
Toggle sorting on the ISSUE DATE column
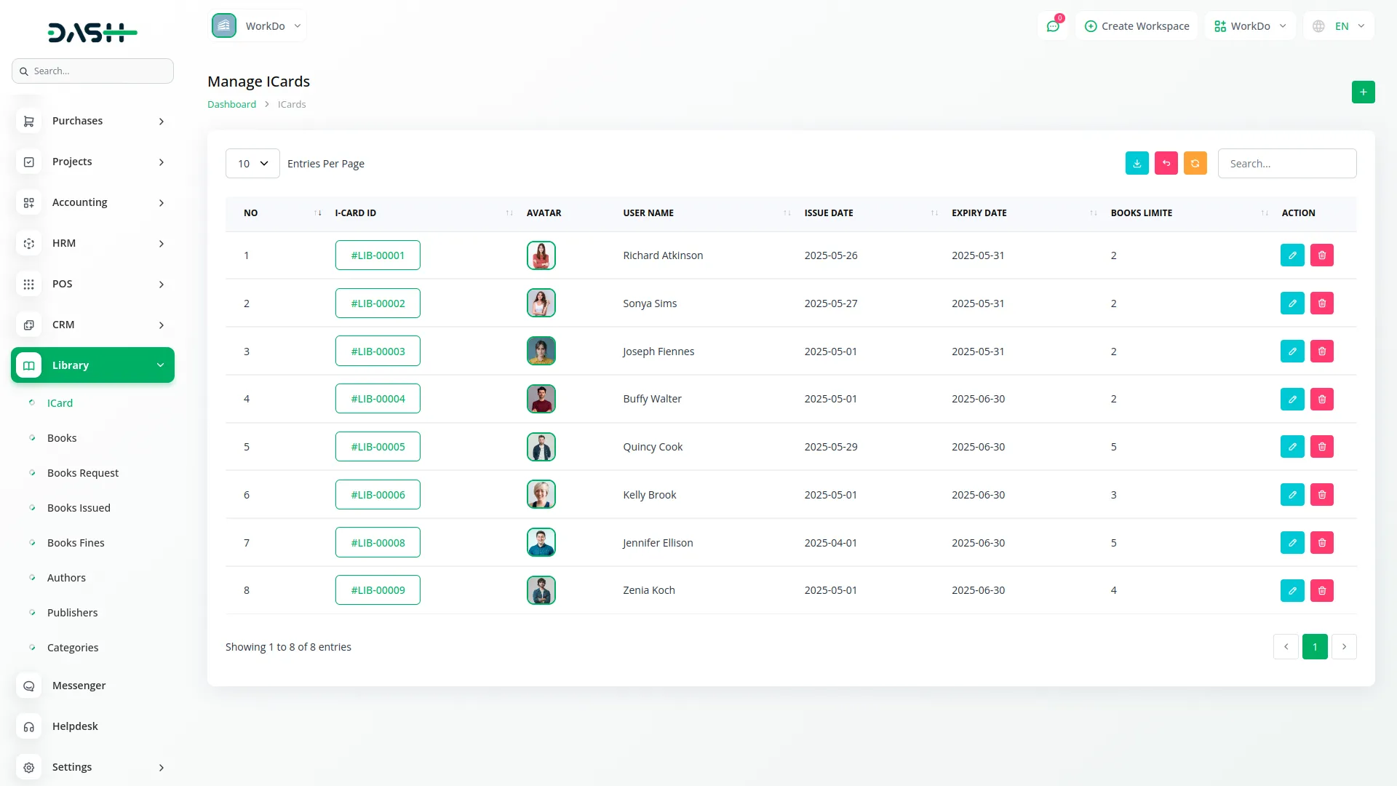(x=934, y=213)
